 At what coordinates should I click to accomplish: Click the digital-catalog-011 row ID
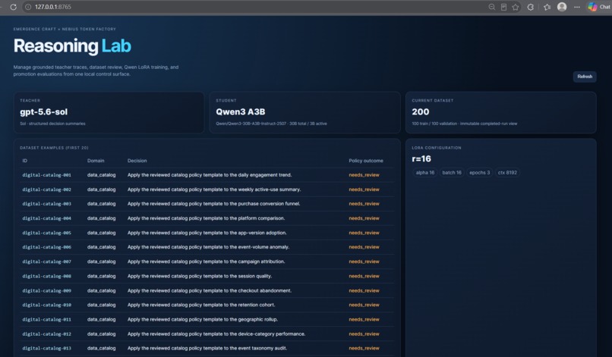click(x=46, y=320)
